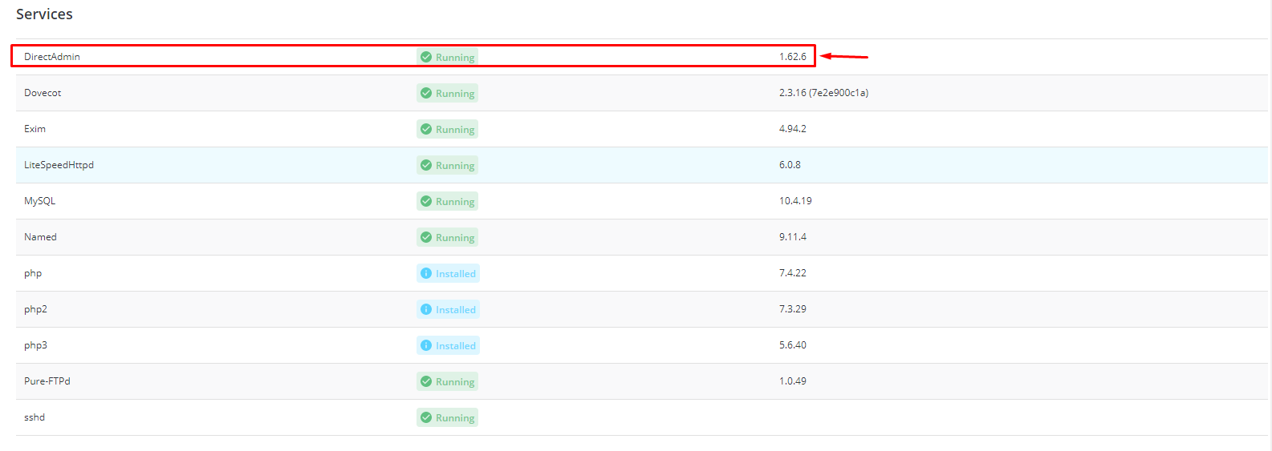Click the LiteSpeedHttpd green check icon
Image resolution: width=1272 pixels, height=451 pixels.
click(x=426, y=165)
